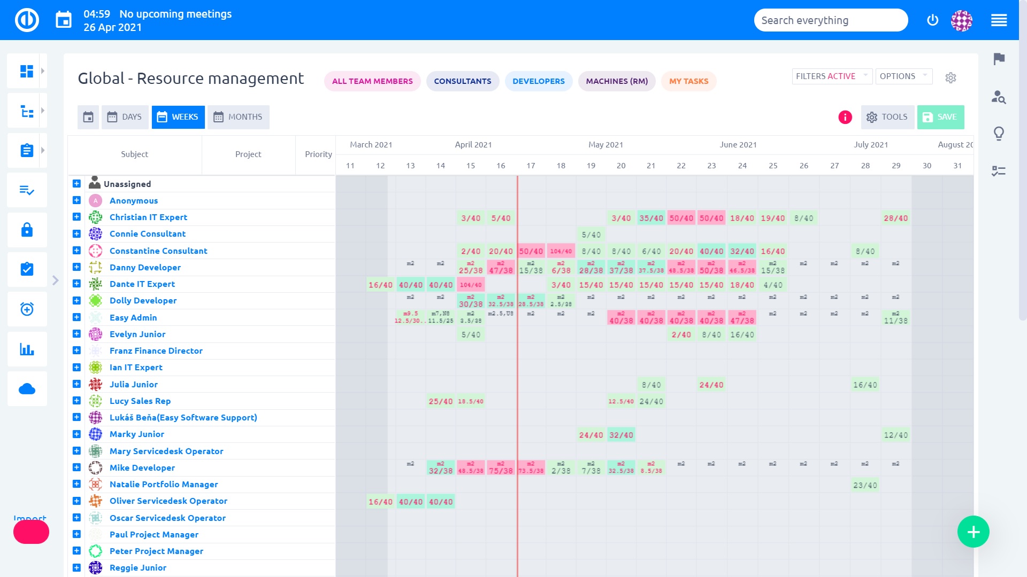The width and height of the screenshot is (1027, 577).
Task: Expand the Danny Developer resource row
Action: [76, 267]
